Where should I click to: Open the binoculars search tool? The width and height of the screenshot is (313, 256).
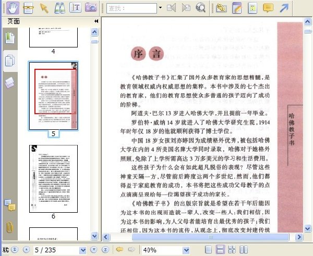pyautogui.click(x=59, y=8)
